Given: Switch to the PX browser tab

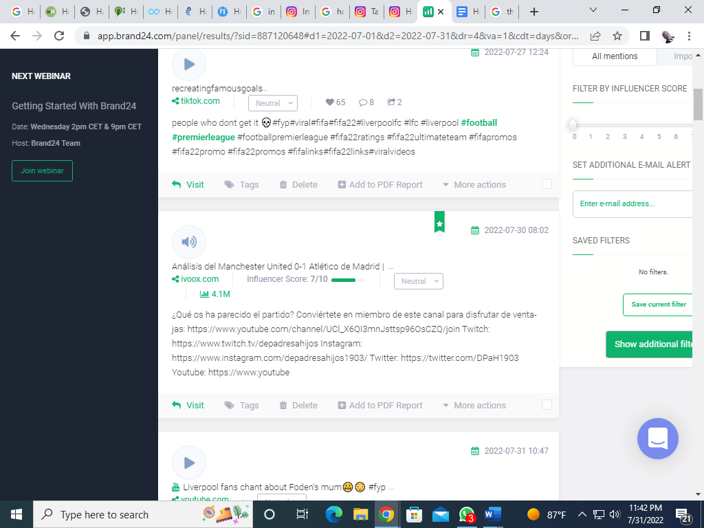Looking at the screenshot, I should pyautogui.click(x=229, y=12).
